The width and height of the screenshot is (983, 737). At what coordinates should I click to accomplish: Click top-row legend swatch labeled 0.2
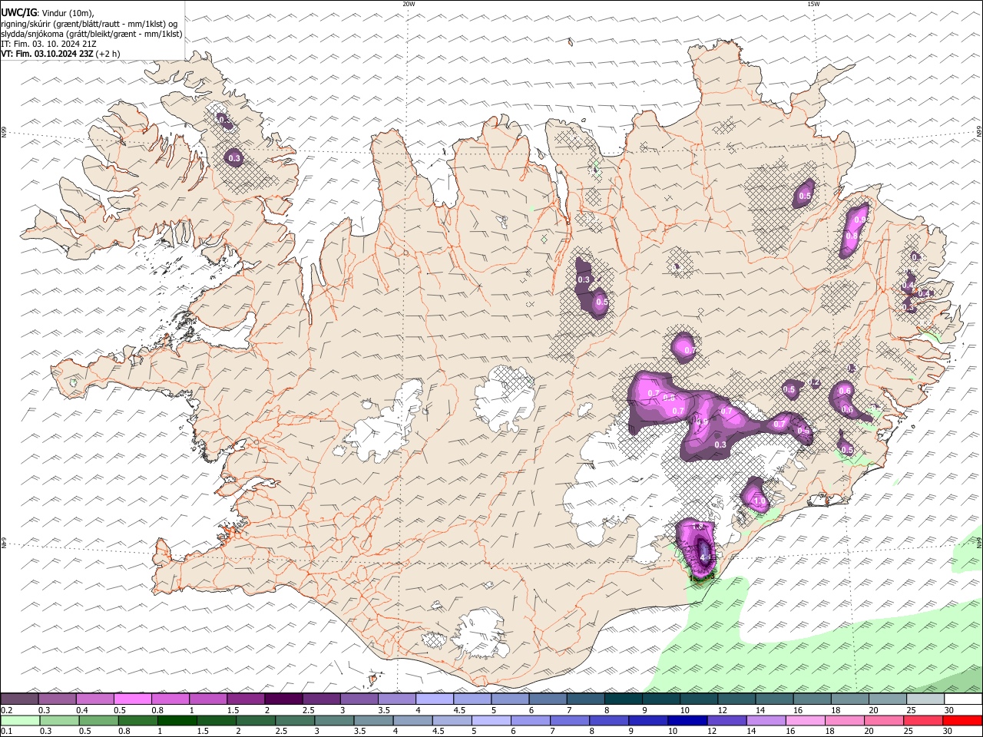click(x=19, y=699)
